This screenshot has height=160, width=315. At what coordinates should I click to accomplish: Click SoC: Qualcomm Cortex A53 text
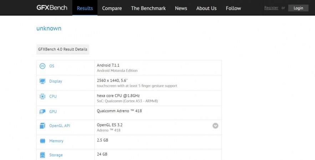coord(127,101)
